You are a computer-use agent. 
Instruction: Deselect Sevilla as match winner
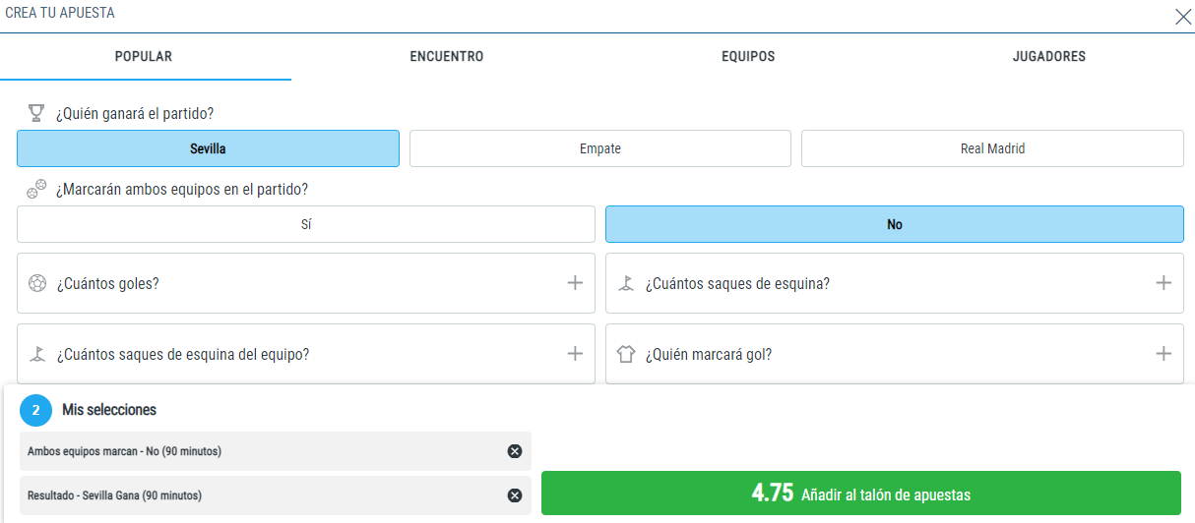tap(208, 148)
